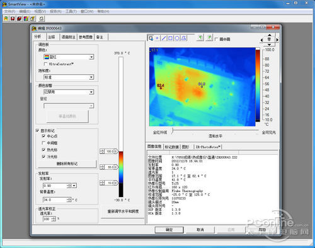This screenshot has height=248, width=315.
Task: Click the 透光率 100 spinner arrows
Action: (54, 219)
